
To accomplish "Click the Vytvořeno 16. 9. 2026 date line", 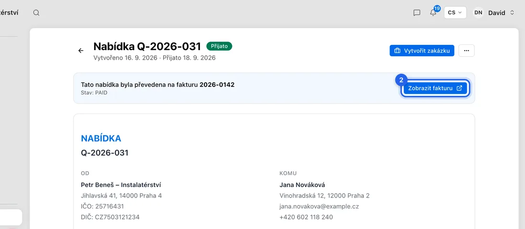I will pyautogui.click(x=154, y=58).
